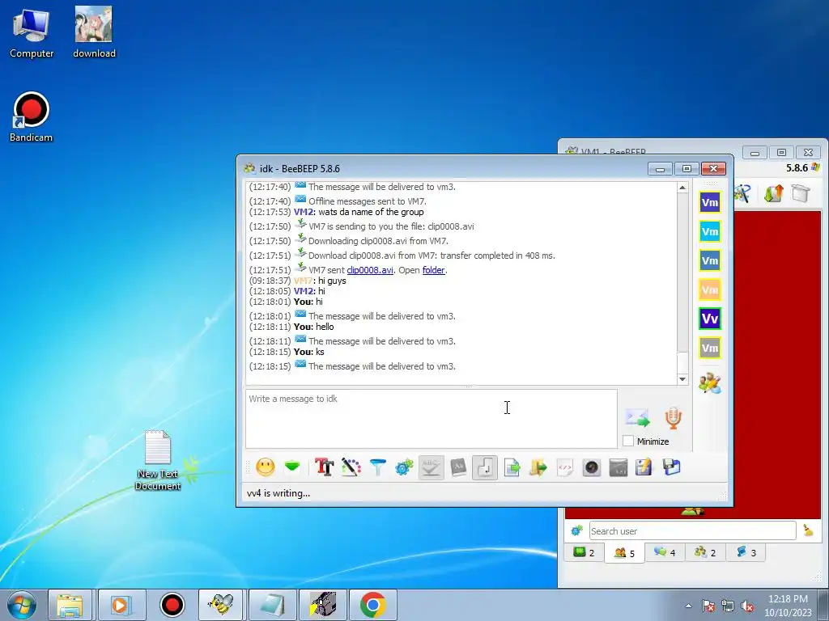
Task: Click the blue double floppy disk icon
Action: point(671,467)
